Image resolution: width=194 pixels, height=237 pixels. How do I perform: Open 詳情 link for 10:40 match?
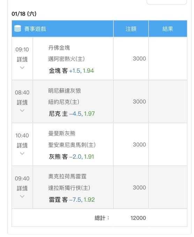tap(22, 145)
